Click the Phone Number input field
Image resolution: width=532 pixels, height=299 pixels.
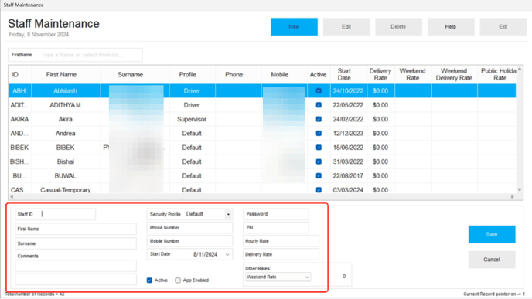pos(190,228)
